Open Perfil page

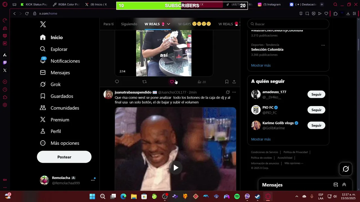[50, 131]
